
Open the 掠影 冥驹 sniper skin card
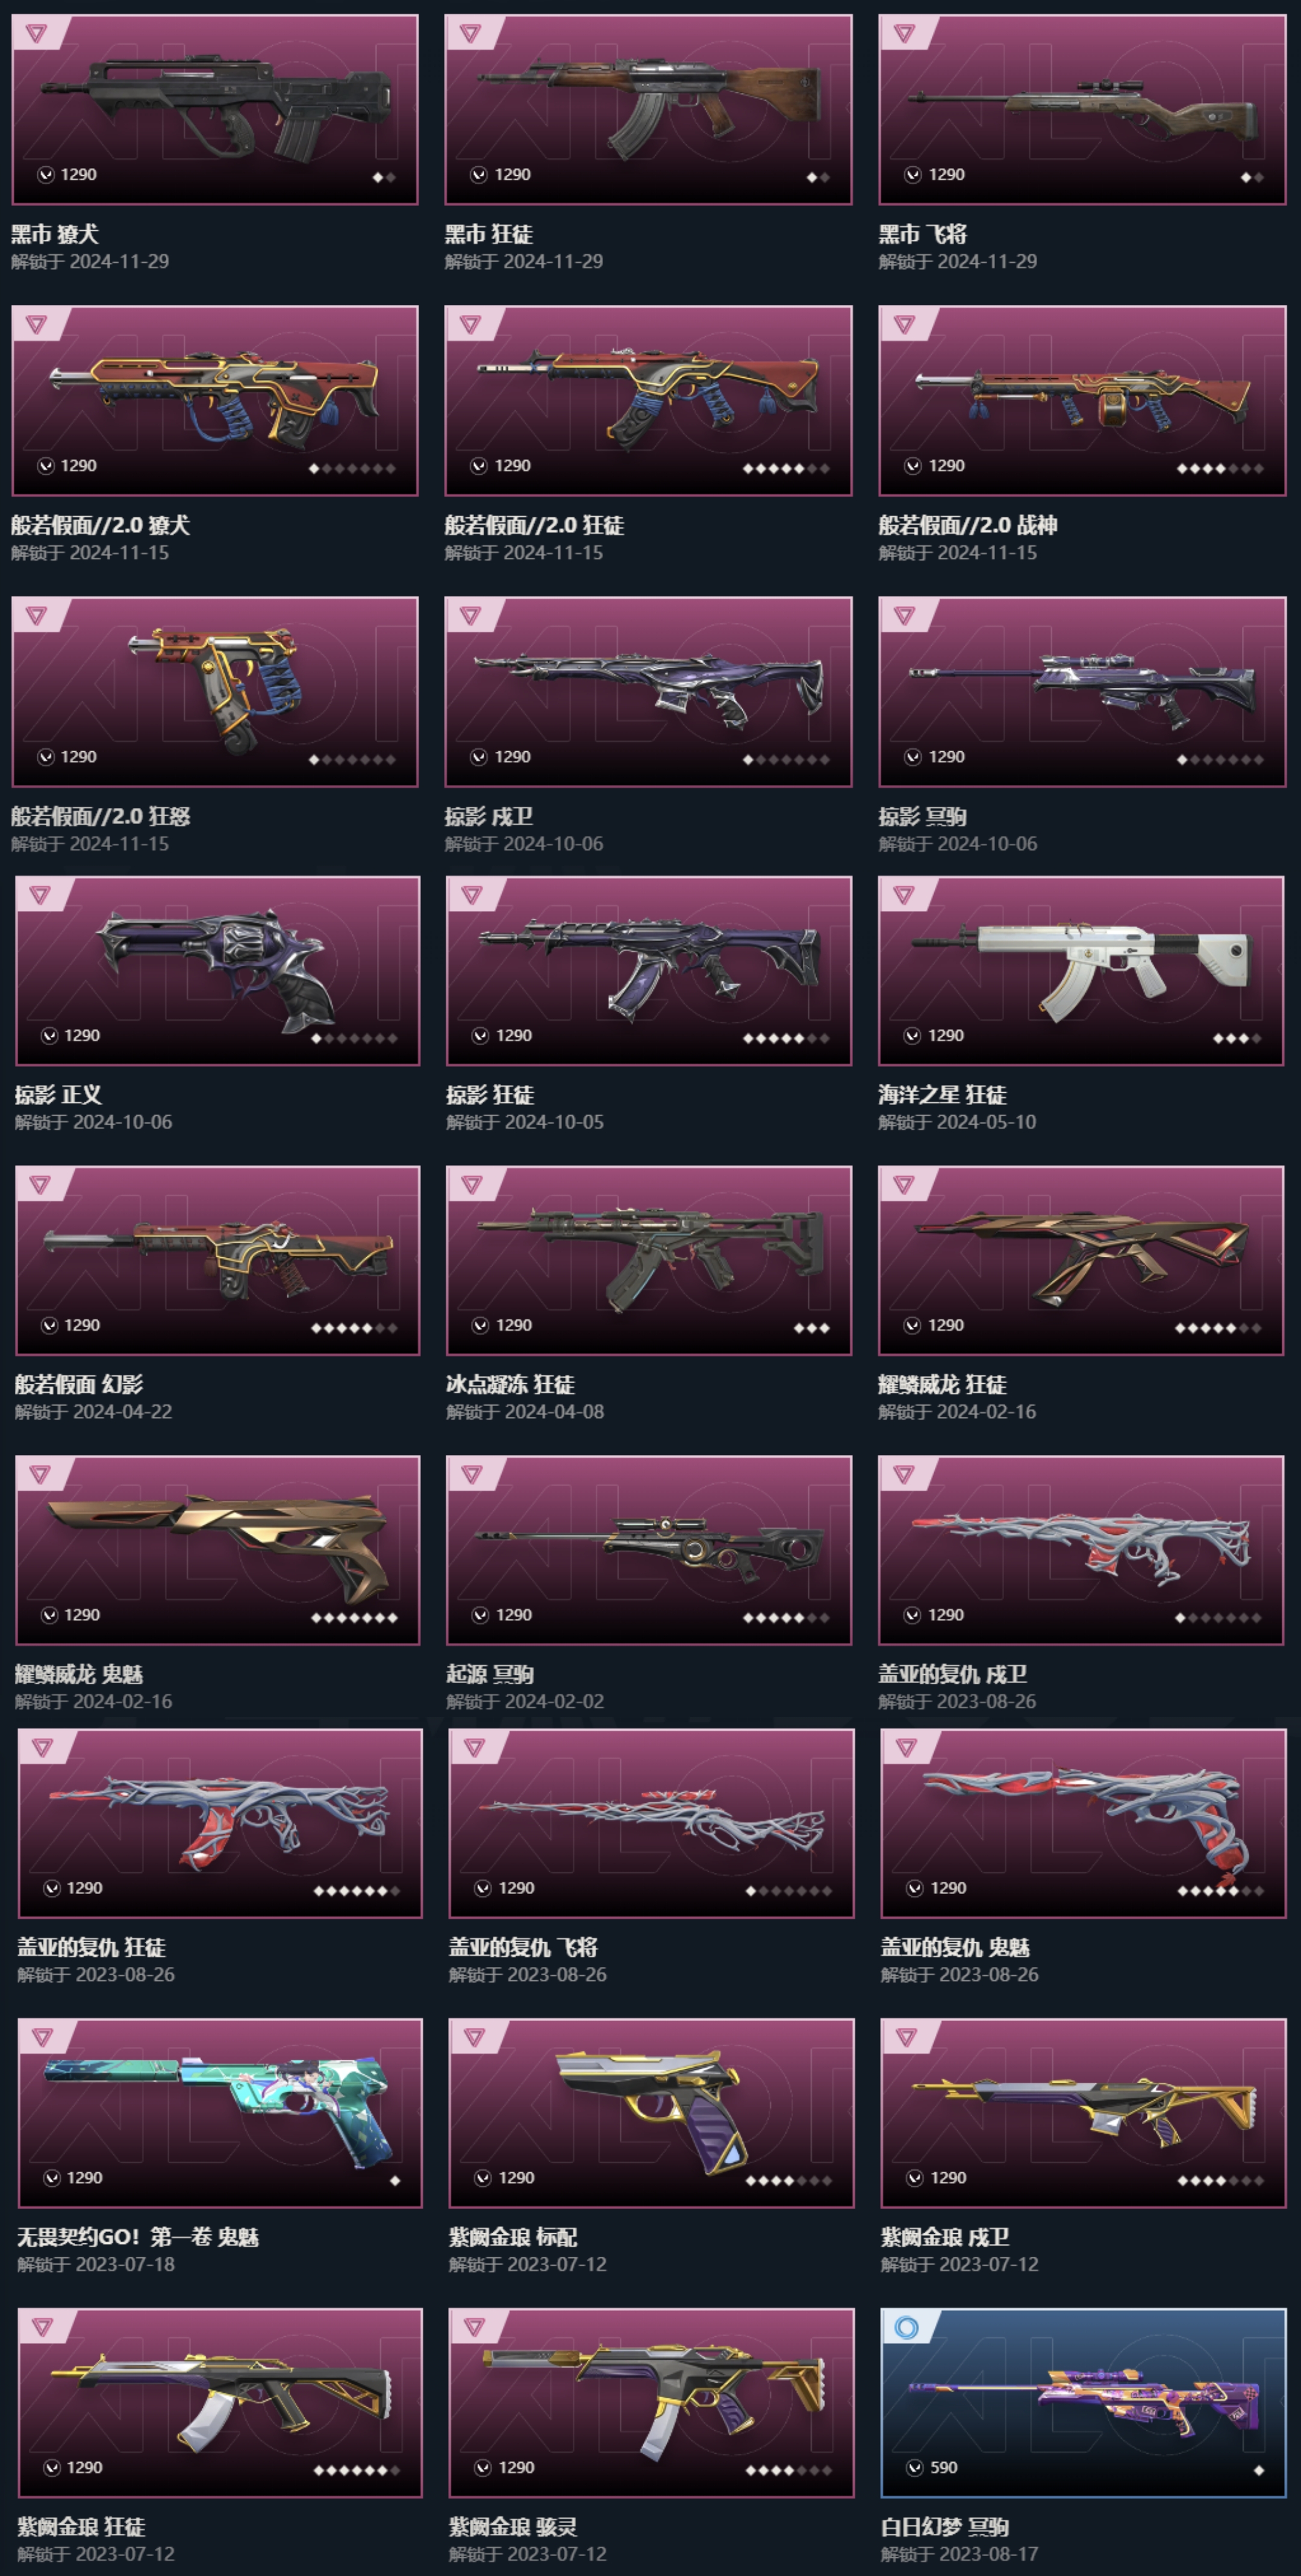pyautogui.click(x=1082, y=691)
